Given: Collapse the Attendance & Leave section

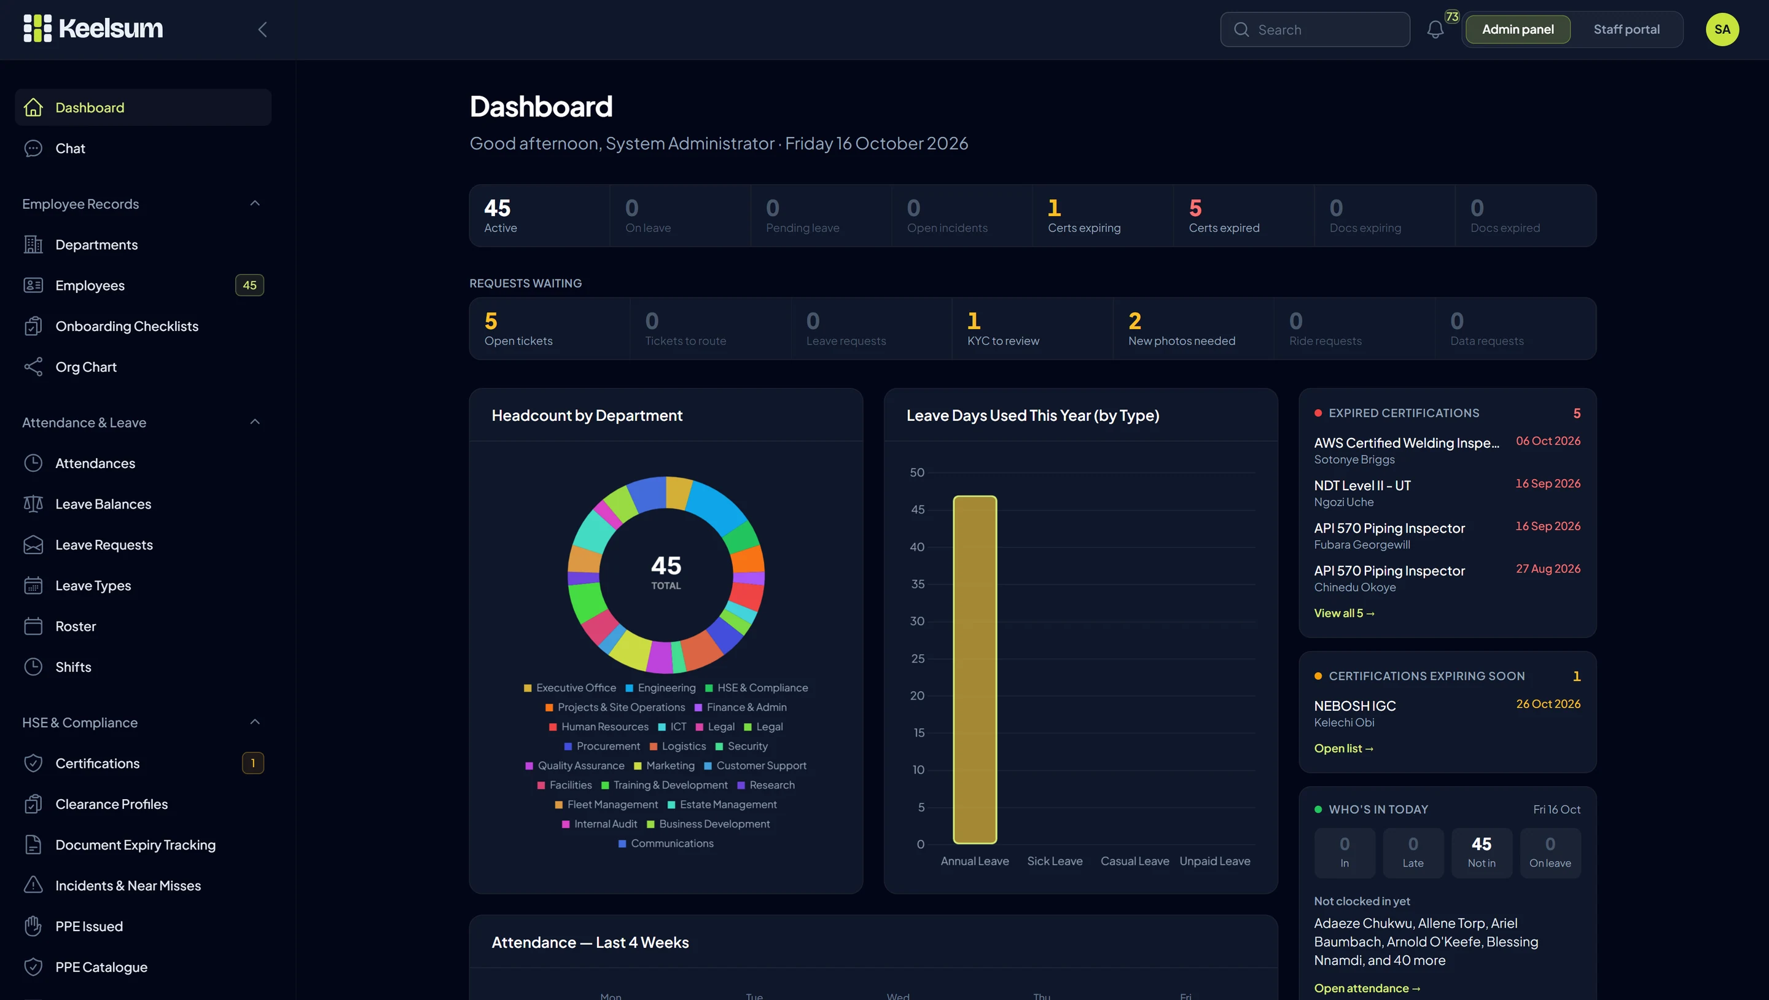Looking at the screenshot, I should tap(255, 422).
